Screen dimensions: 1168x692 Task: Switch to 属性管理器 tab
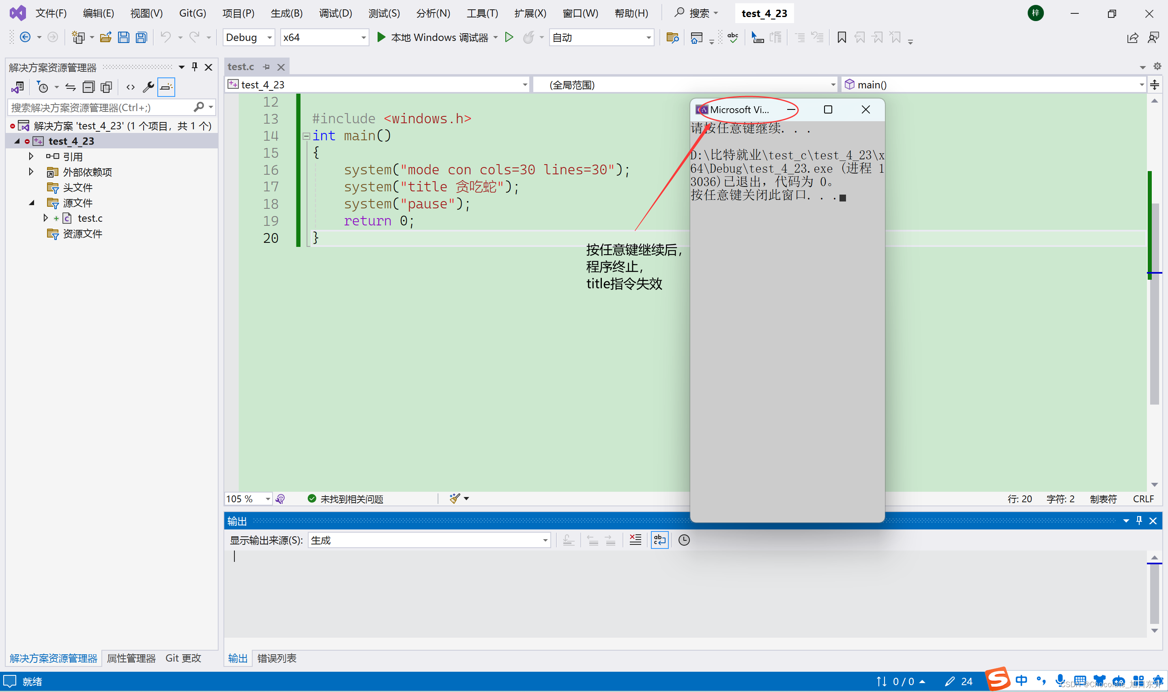(131, 658)
